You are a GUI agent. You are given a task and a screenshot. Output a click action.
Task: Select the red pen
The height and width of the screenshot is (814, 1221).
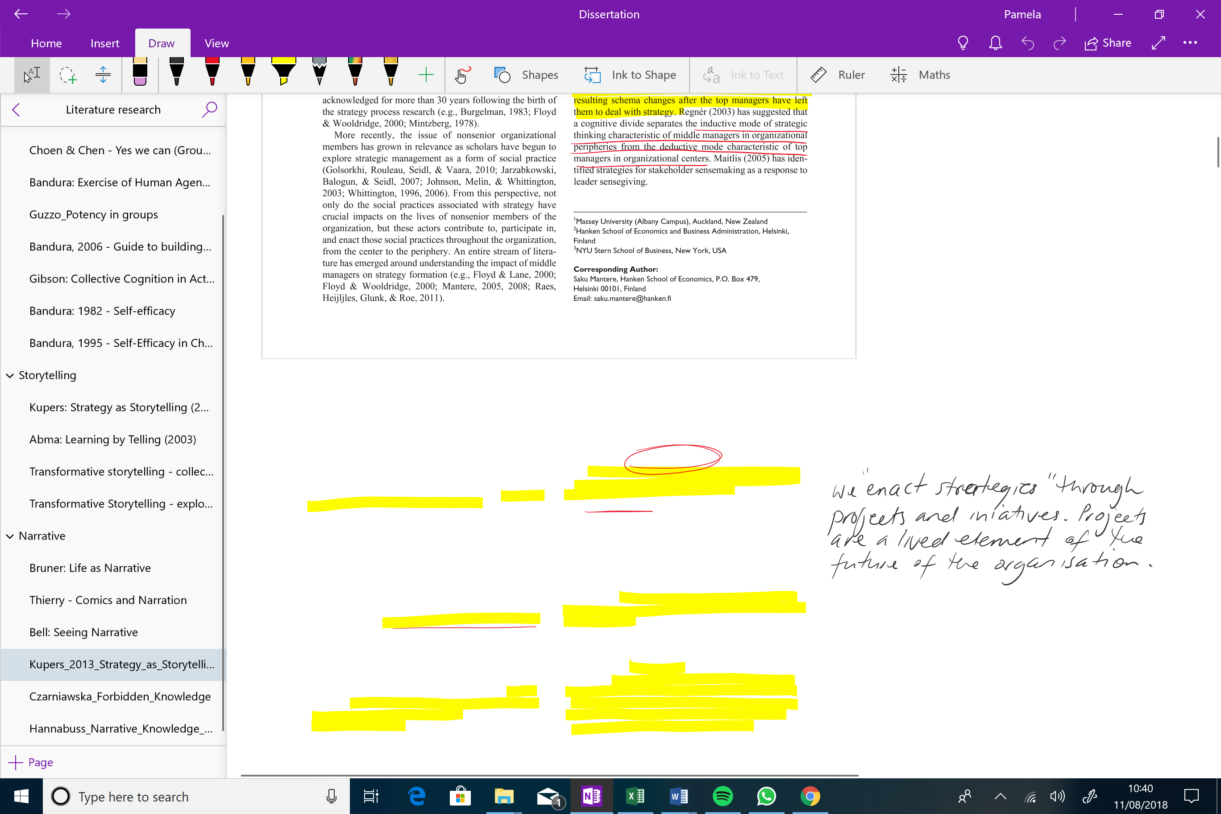(212, 72)
